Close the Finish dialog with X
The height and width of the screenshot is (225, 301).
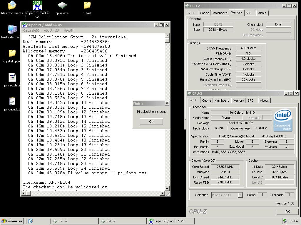point(167,103)
